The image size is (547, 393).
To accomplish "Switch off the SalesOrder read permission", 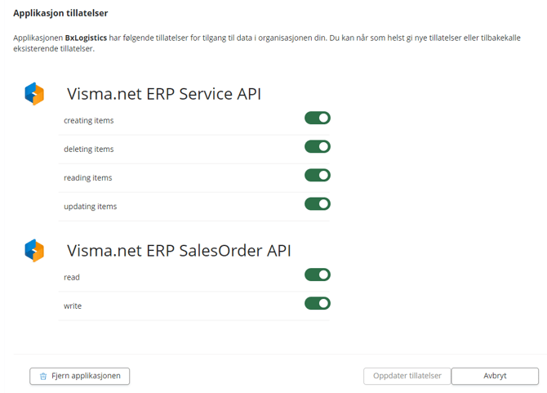I will tap(318, 275).
